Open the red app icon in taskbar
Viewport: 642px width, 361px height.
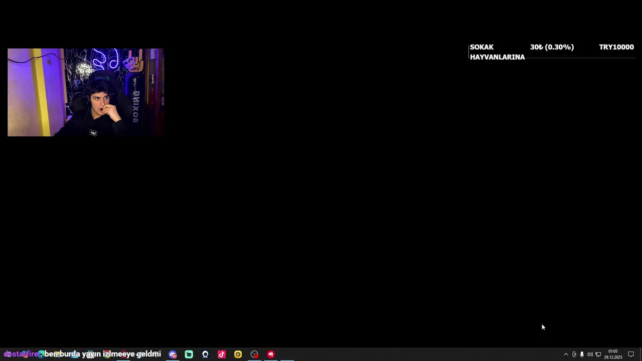271,354
